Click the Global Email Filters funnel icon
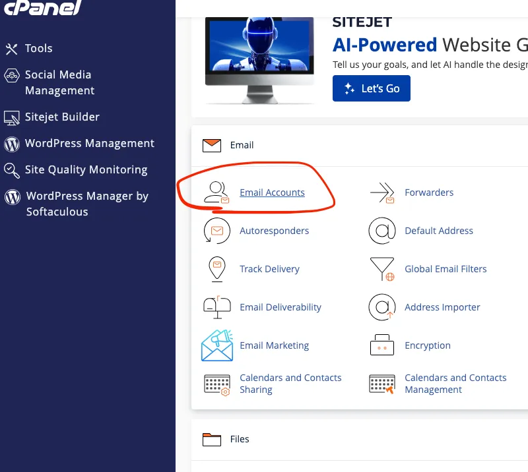528x472 pixels. [382, 269]
